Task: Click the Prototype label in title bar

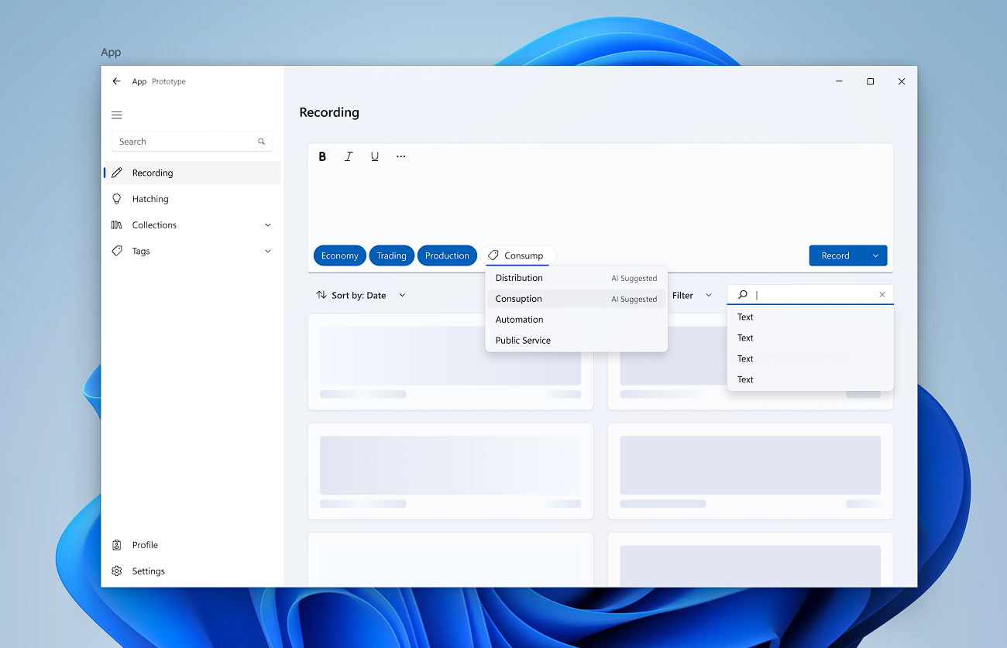Action: (169, 81)
